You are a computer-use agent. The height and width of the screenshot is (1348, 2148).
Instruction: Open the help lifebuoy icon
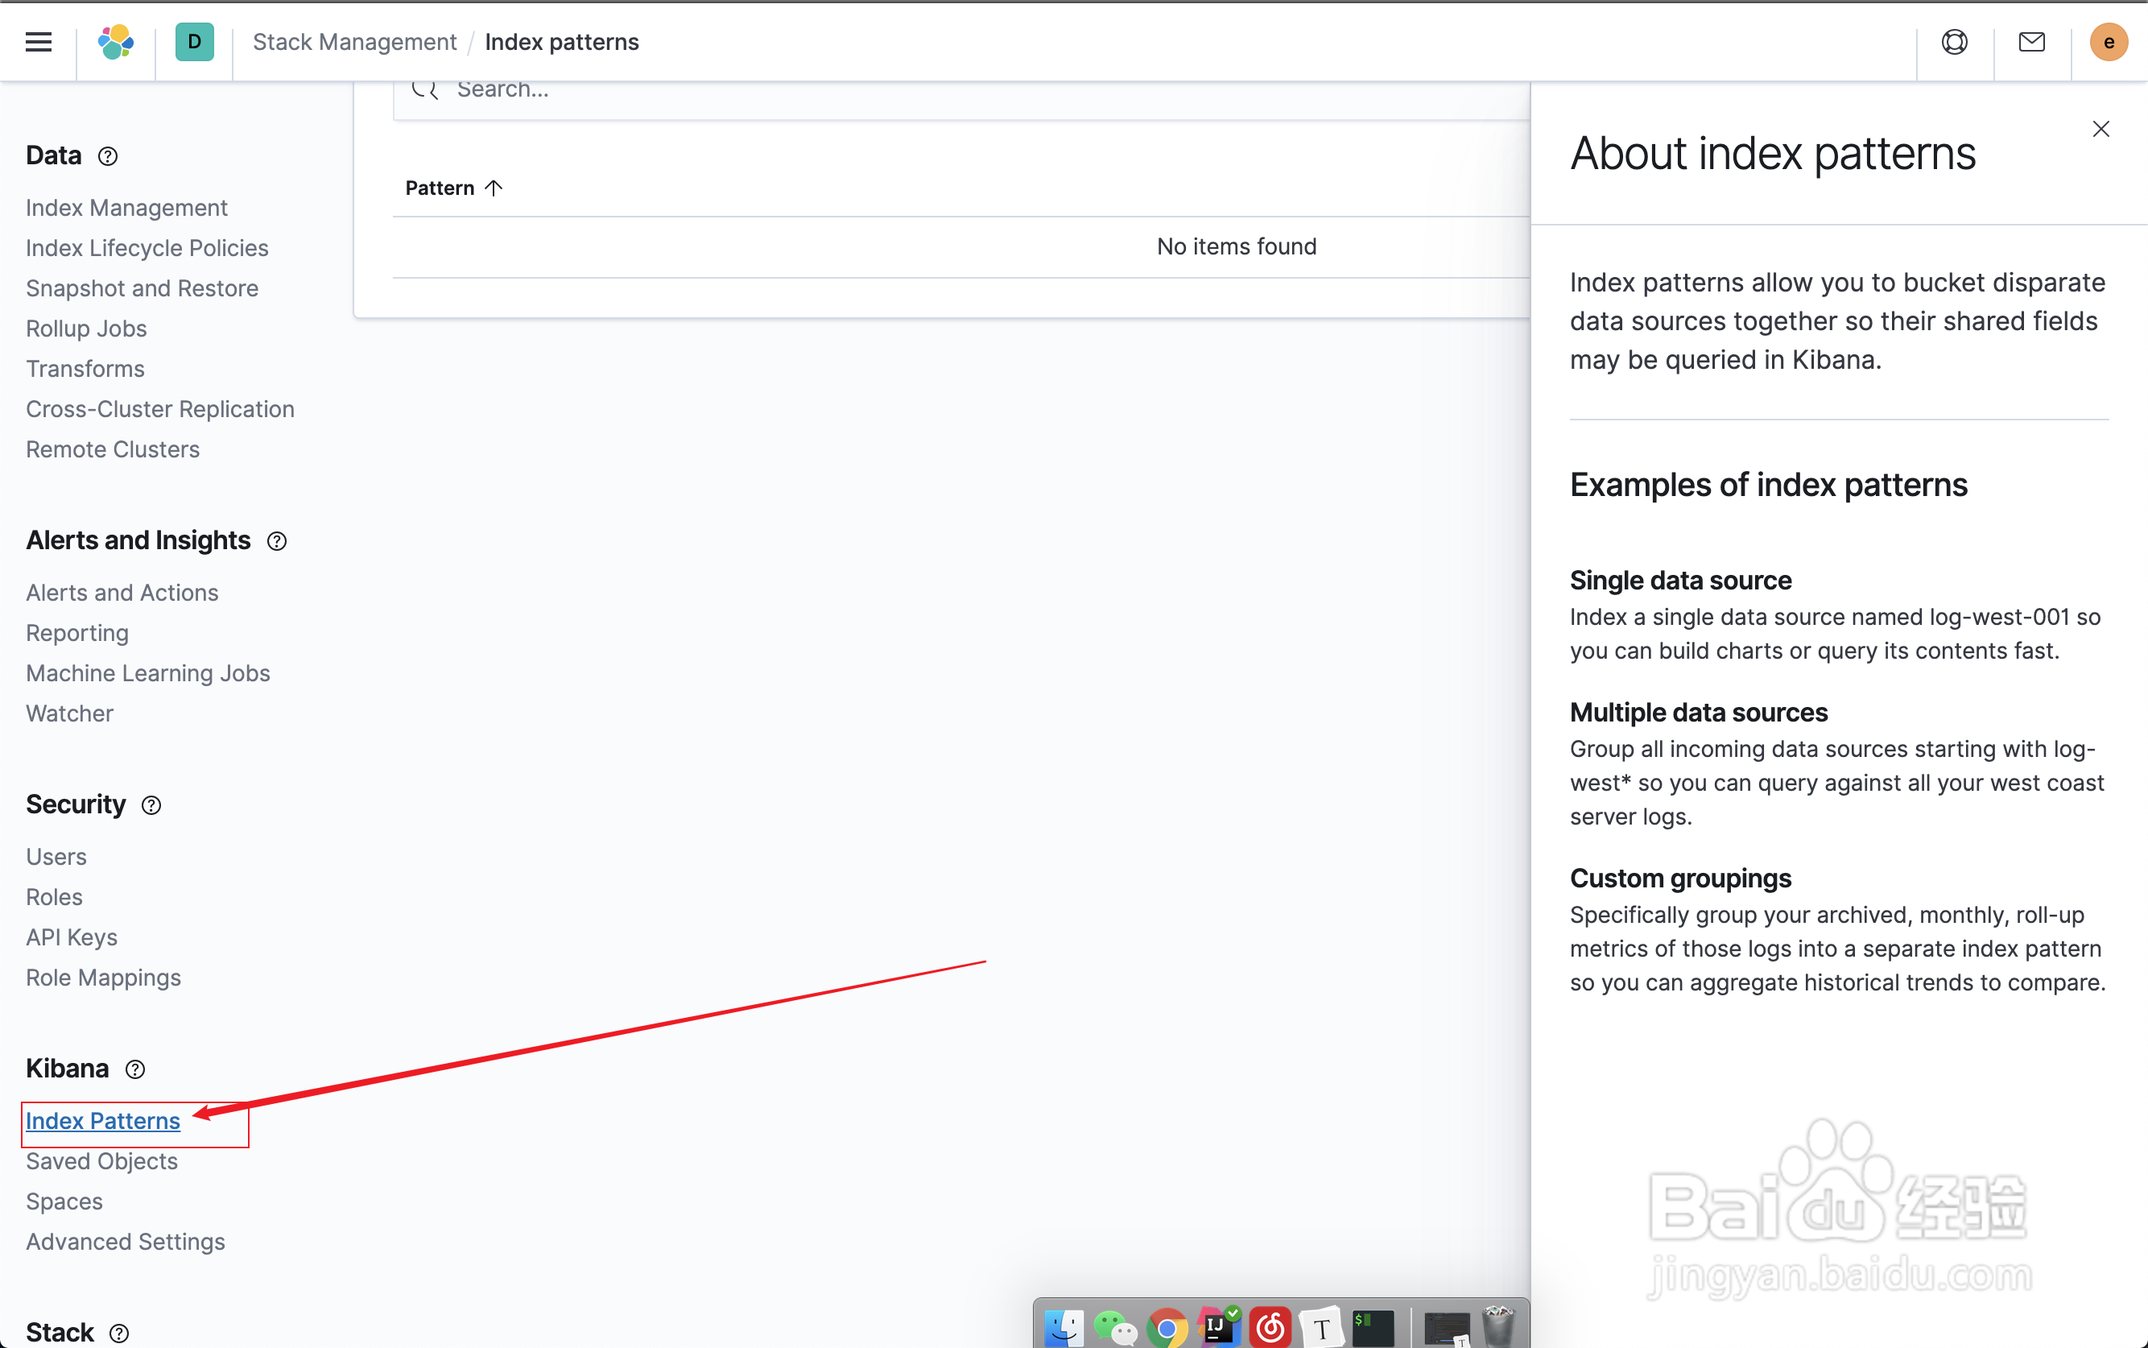click(x=1954, y=42)
